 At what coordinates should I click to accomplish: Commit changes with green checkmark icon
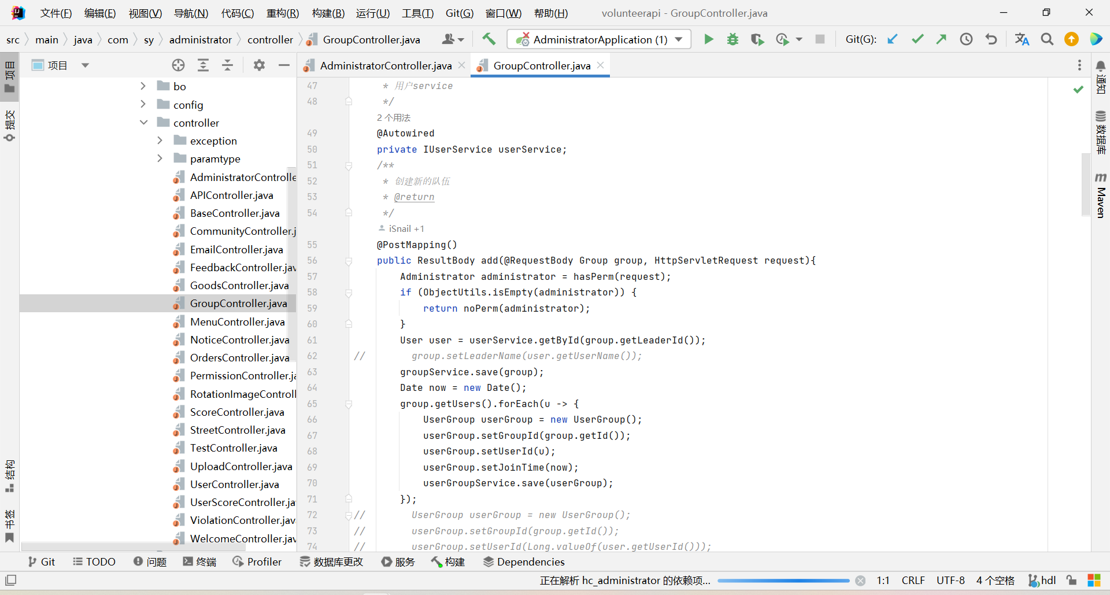[x=917, y=39]
